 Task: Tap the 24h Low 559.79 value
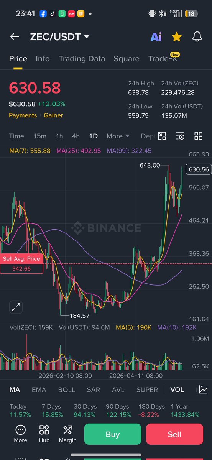(138, 115)
